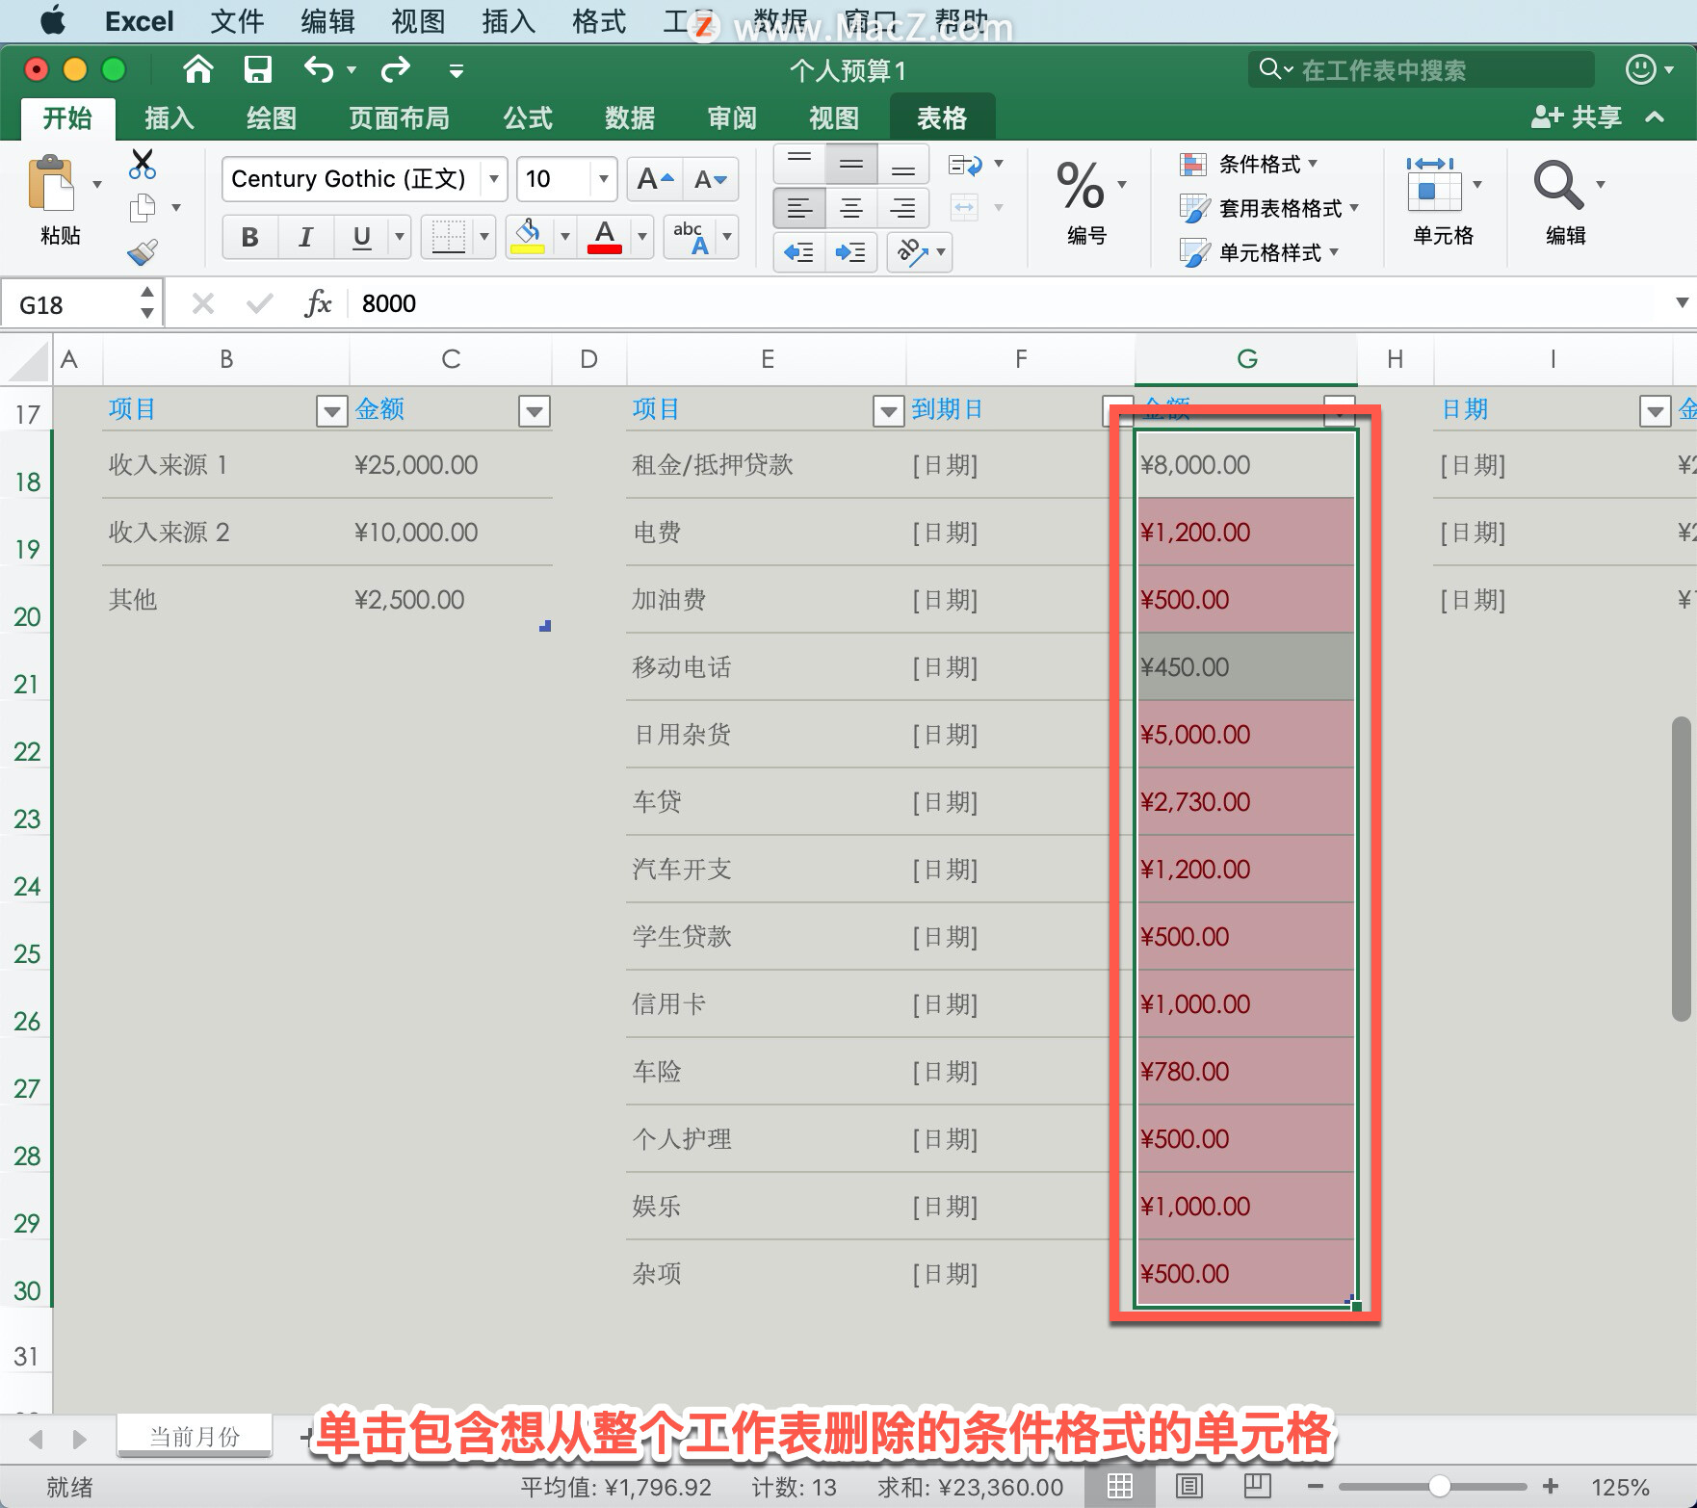1697x1508 pixels.
Task: Switch to the 页面布局 ribbon tab
Action: (x=399, y=117)
